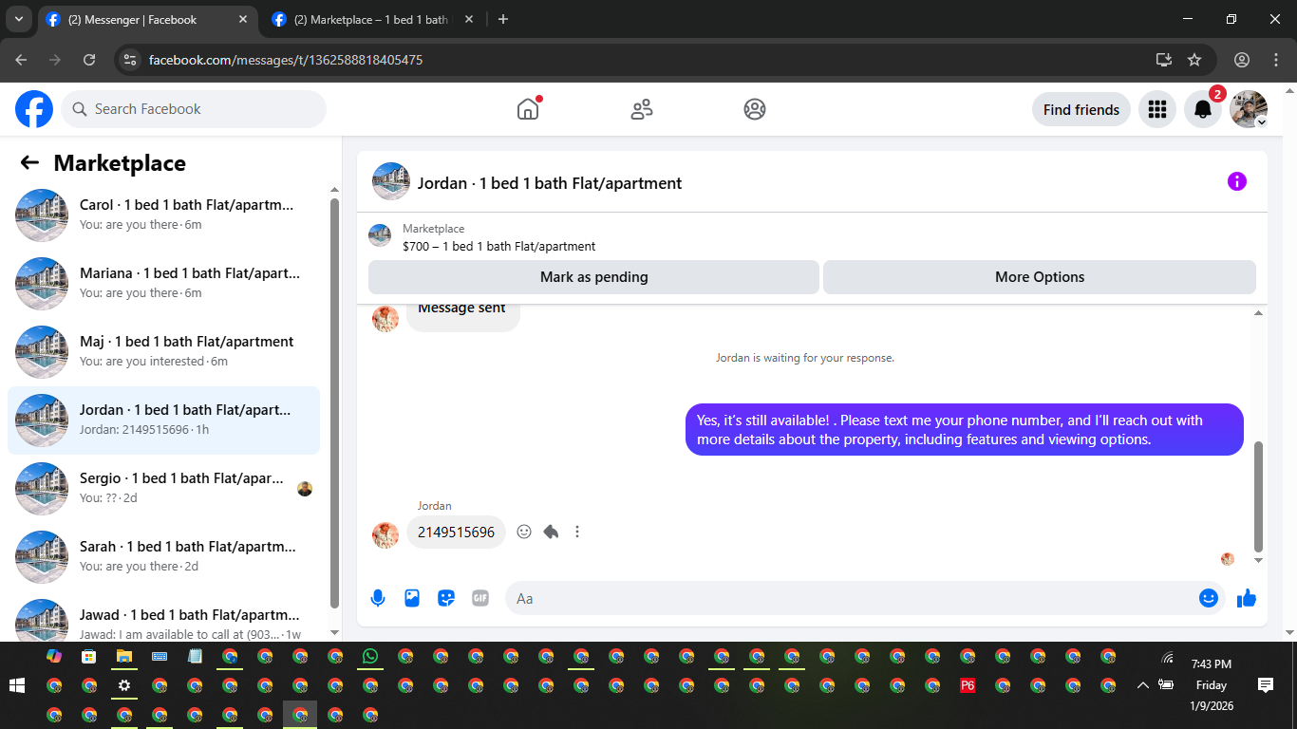Open Sergio's apartment conversation
The width and height of the screenshot is (1297, 729).
pos(163,488)
